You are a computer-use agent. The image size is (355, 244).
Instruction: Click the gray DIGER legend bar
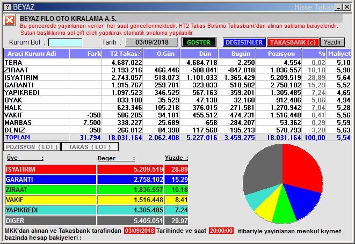(50, 220)
